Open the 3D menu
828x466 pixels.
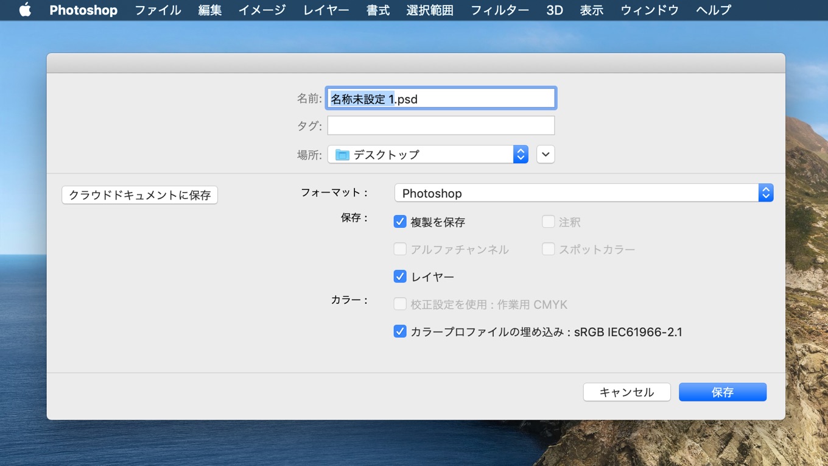[555, 10]
